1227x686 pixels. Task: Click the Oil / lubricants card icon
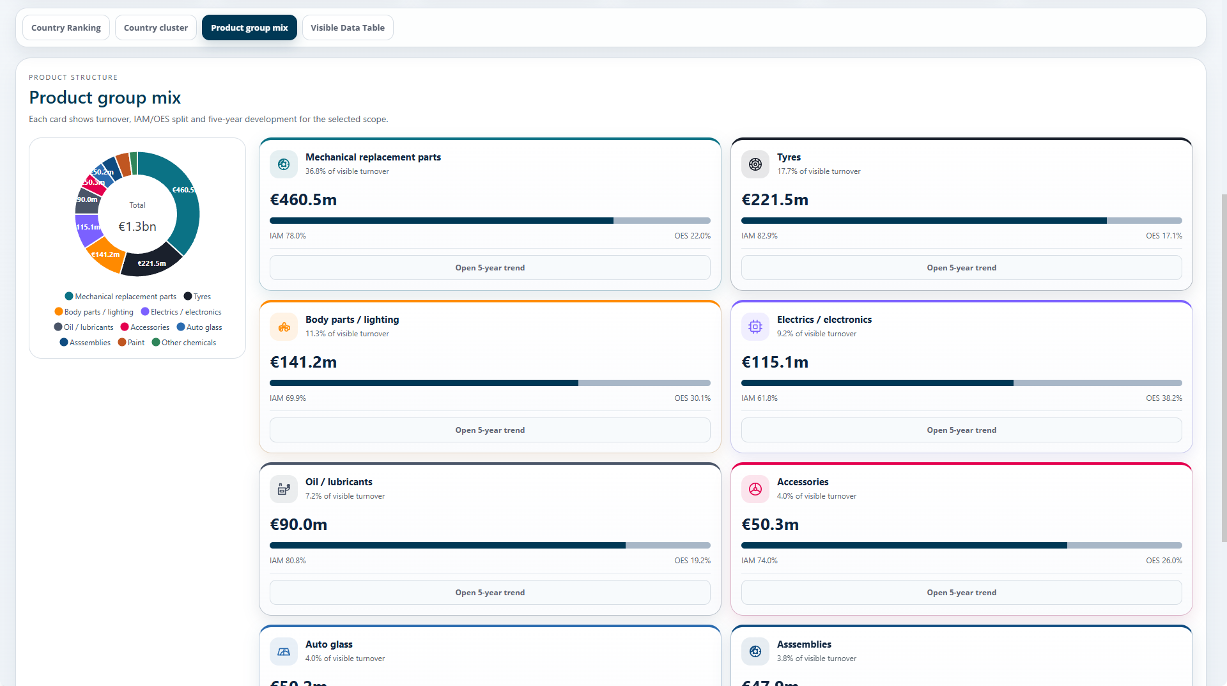coord(284,489)
